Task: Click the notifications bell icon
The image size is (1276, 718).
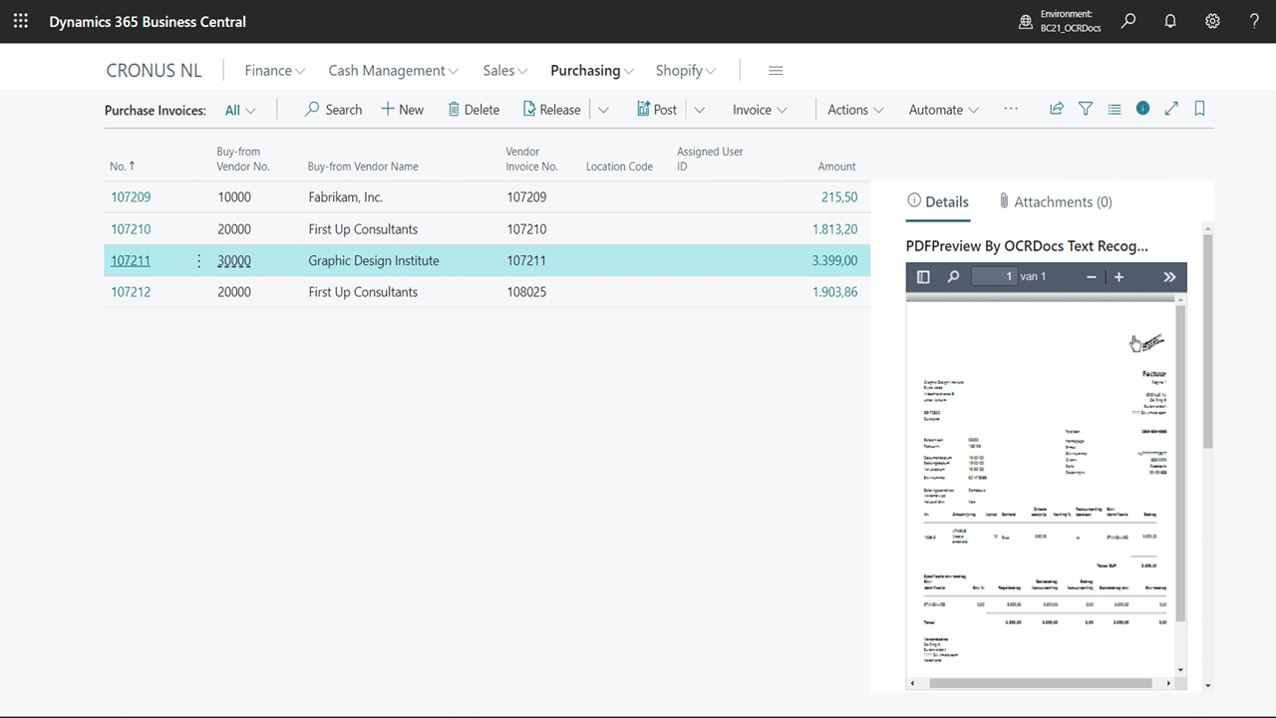Action: 1170,21
